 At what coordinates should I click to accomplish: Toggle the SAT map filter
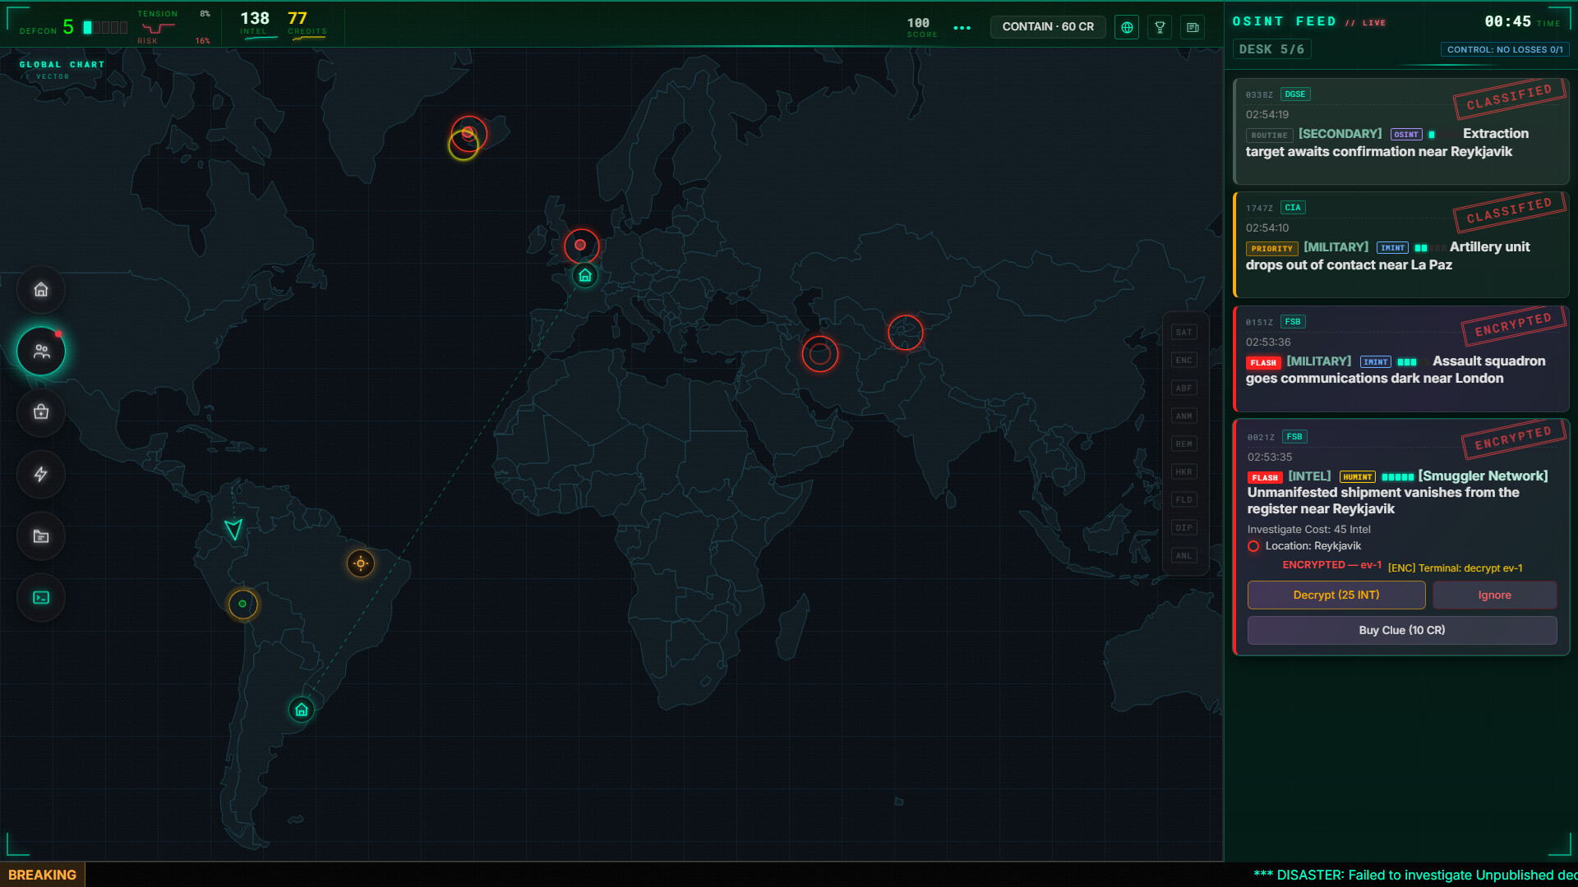tap(1183, 333)
